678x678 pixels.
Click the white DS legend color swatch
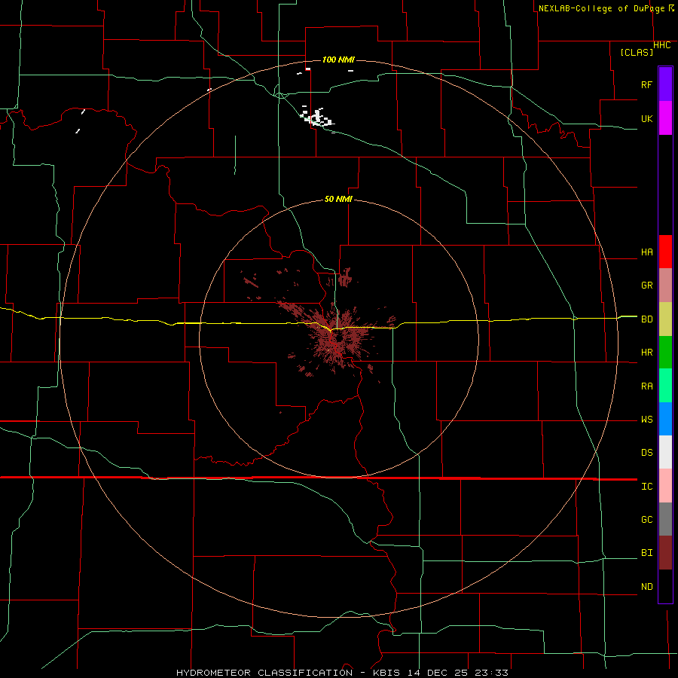[665, 452]
